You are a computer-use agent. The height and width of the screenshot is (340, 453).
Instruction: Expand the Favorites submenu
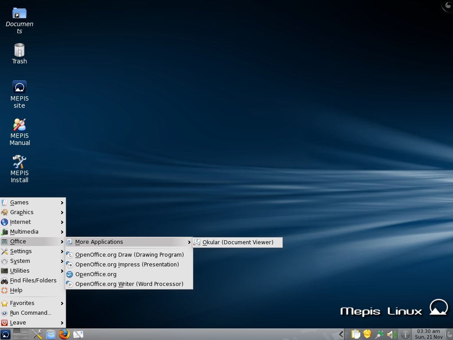[x=33, y=303]
